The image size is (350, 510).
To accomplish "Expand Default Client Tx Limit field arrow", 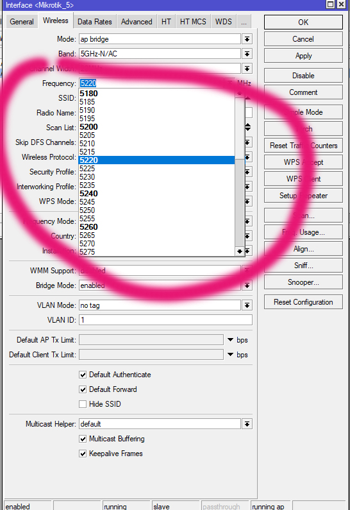I will 230,354.
